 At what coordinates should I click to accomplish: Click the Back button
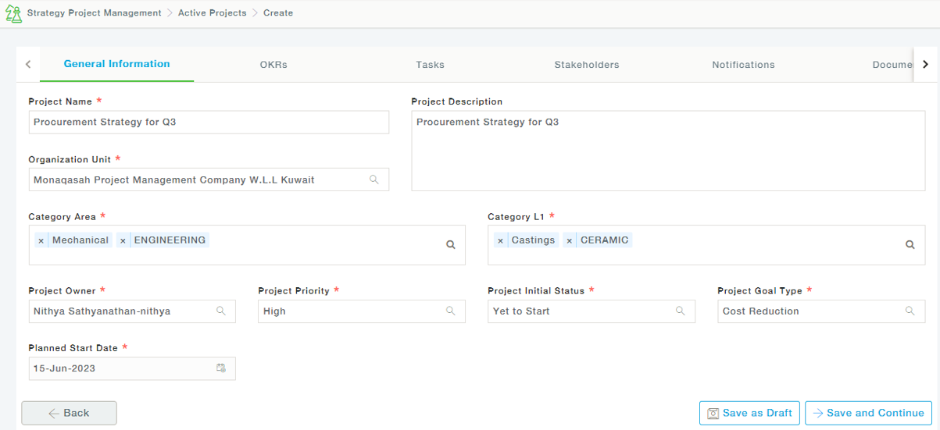click(69, 413)
